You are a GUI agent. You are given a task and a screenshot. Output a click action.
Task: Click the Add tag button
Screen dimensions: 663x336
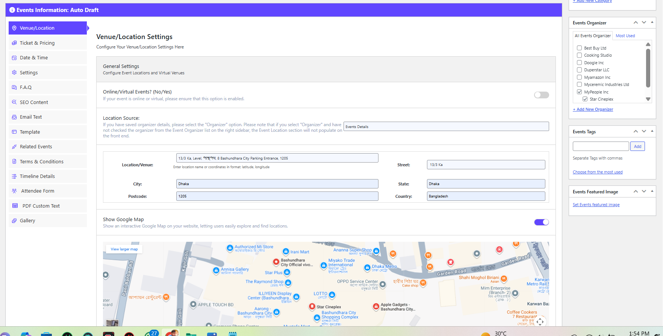637,146
